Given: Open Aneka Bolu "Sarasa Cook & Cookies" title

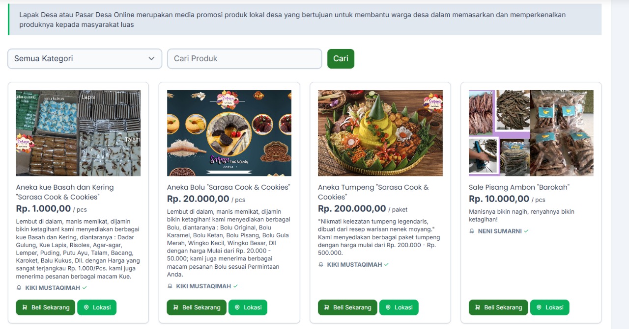Looking at the screenshot, I should point(229,187).
